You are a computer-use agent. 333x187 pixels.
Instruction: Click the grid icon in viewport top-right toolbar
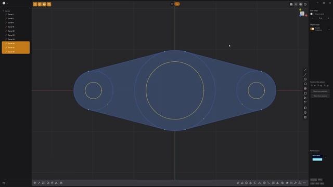coord(291,4)
